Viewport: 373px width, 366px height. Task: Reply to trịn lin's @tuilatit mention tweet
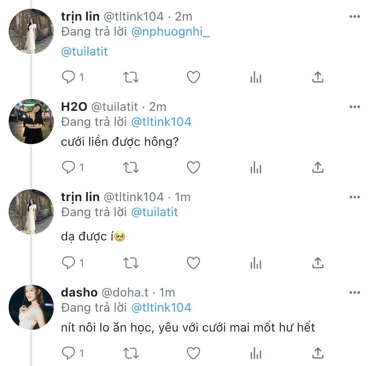69,77
